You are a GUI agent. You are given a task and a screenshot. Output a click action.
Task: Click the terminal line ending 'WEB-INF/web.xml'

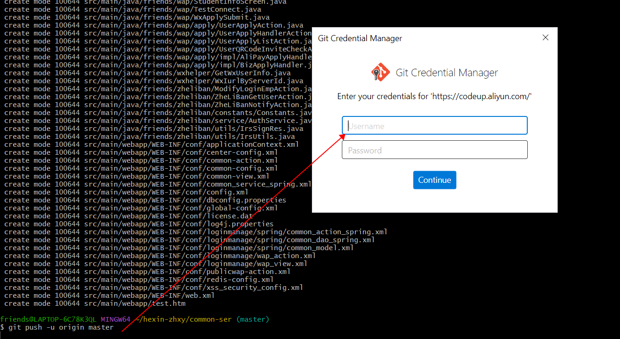(x=110, y=296)
